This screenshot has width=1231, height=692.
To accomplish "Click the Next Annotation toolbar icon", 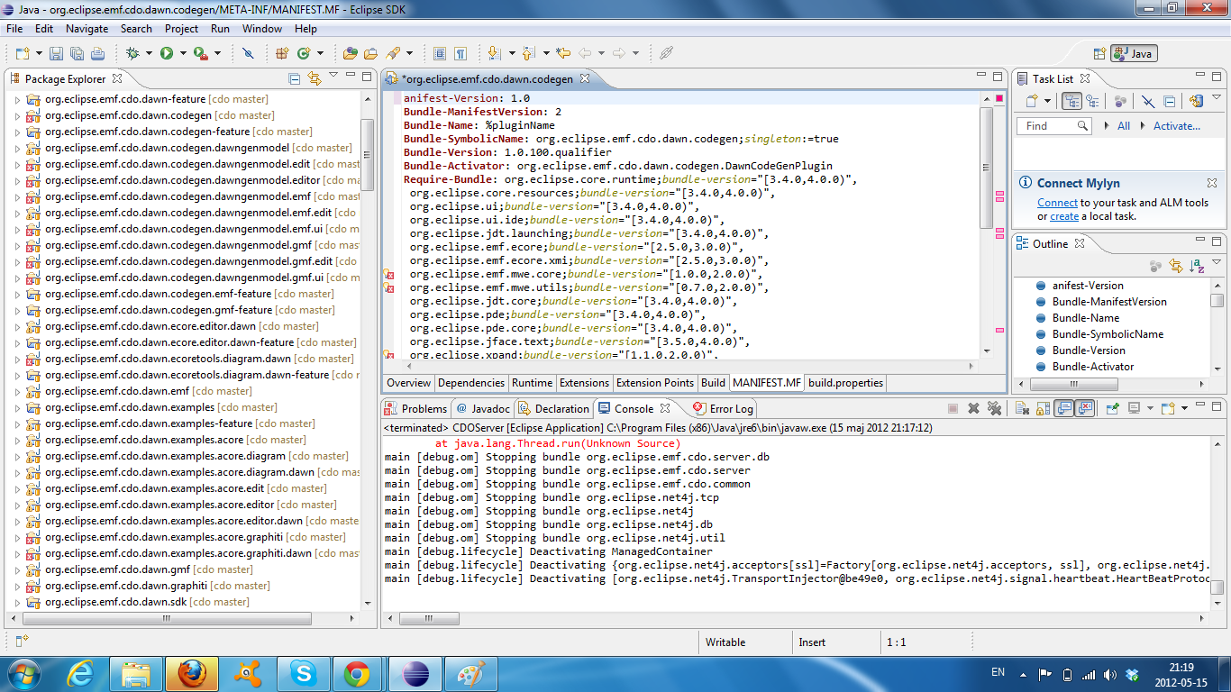I will point(495,53).
